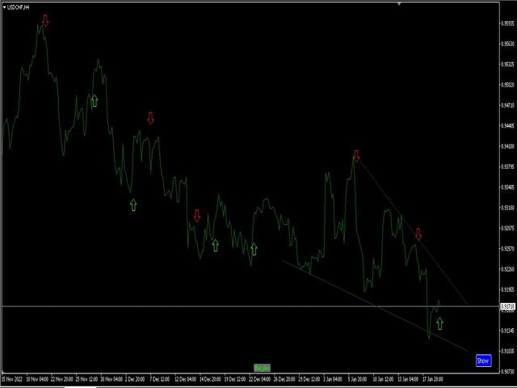This screenshot has width=517, height=388.
Task: Click the chart shift triangle marker at top
Action: tap(399, 4)
